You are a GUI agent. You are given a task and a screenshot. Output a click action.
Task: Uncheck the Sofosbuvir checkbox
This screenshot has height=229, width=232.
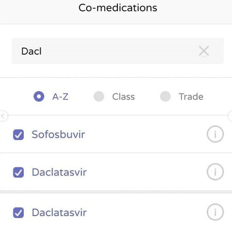point(18,135)
